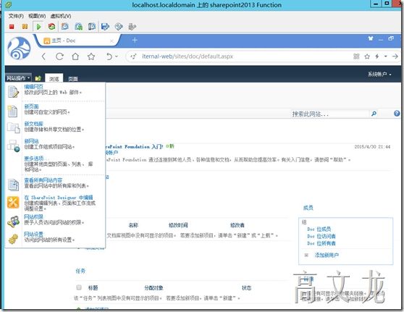Image resolution: width=404 pixels, height=312 pixels.
Task: Open a new browser tab with plus button
Action: (x=135, y=41)
